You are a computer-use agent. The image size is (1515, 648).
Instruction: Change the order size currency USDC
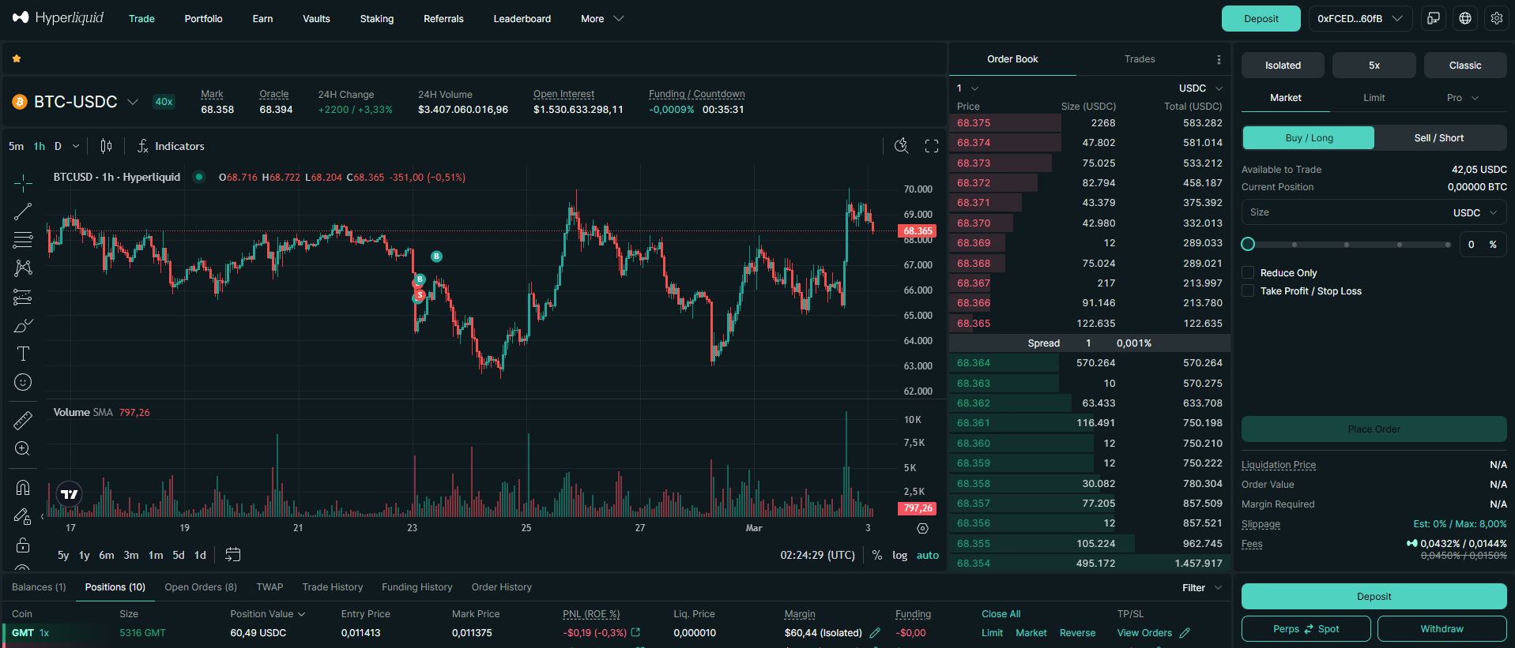(x=1475, y=212)
